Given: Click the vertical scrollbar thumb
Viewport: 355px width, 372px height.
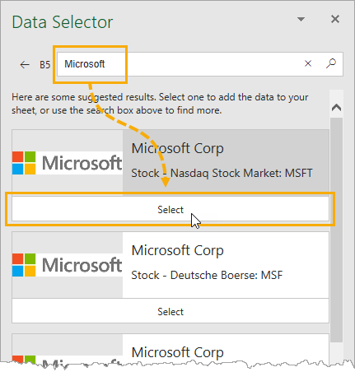Looking at the screenshot, I should (336, 230).
